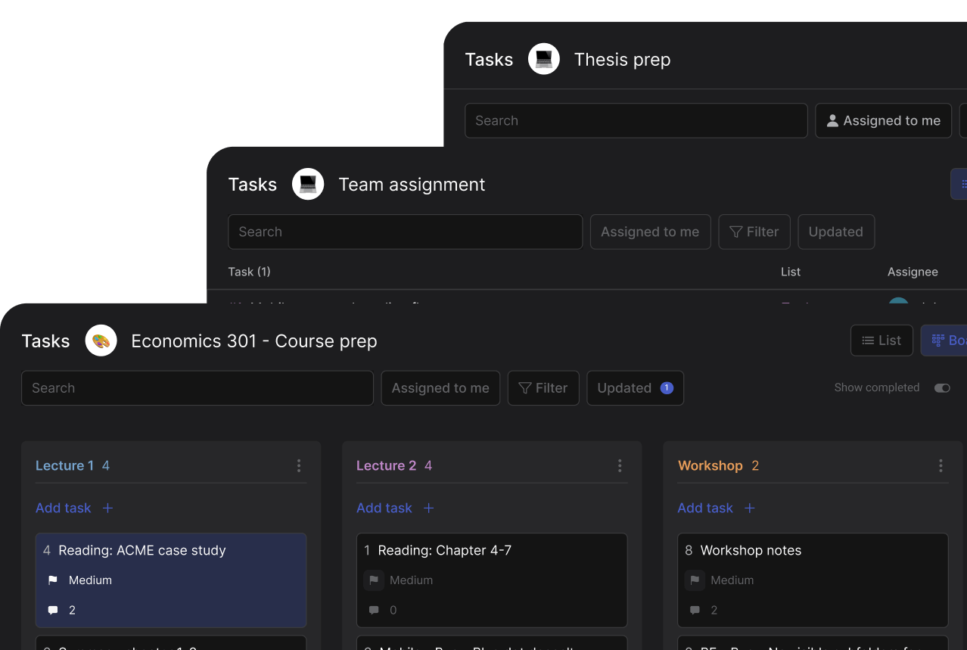Open Workshop column options menu

pyautogui.click(x=941, y=465)
